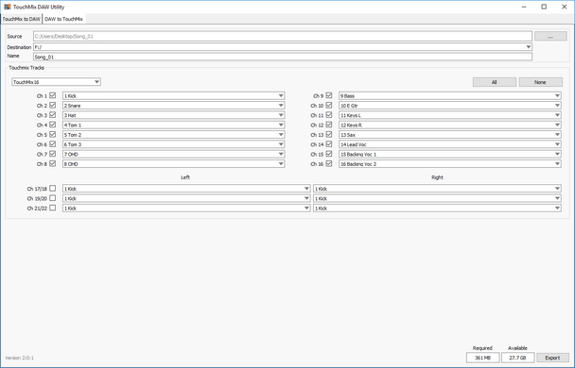The height and width of the screenshot is (368, 575).
Task: Open the 14 Lead Voc track dropdown
Action: tap(450, 144)
